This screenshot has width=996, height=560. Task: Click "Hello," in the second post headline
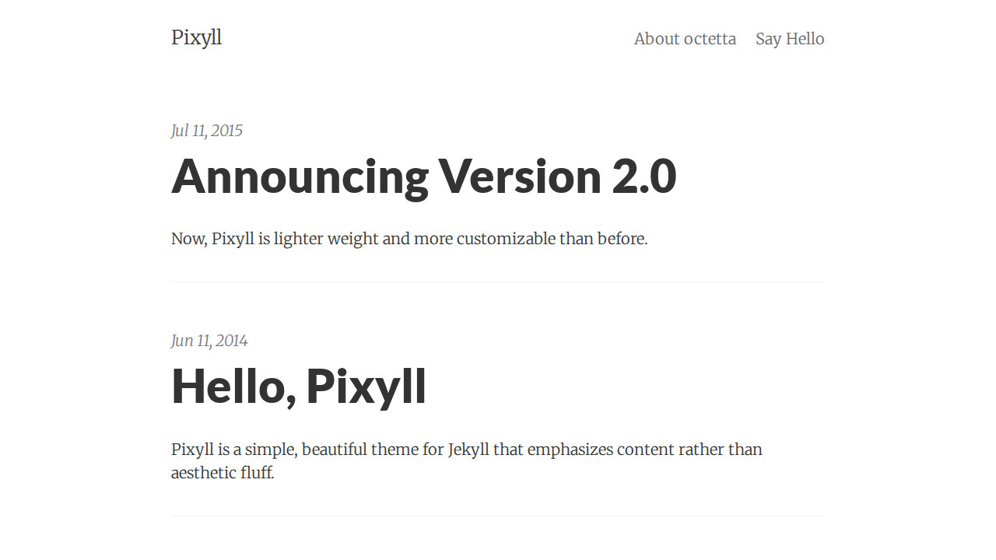coord(233,386)
